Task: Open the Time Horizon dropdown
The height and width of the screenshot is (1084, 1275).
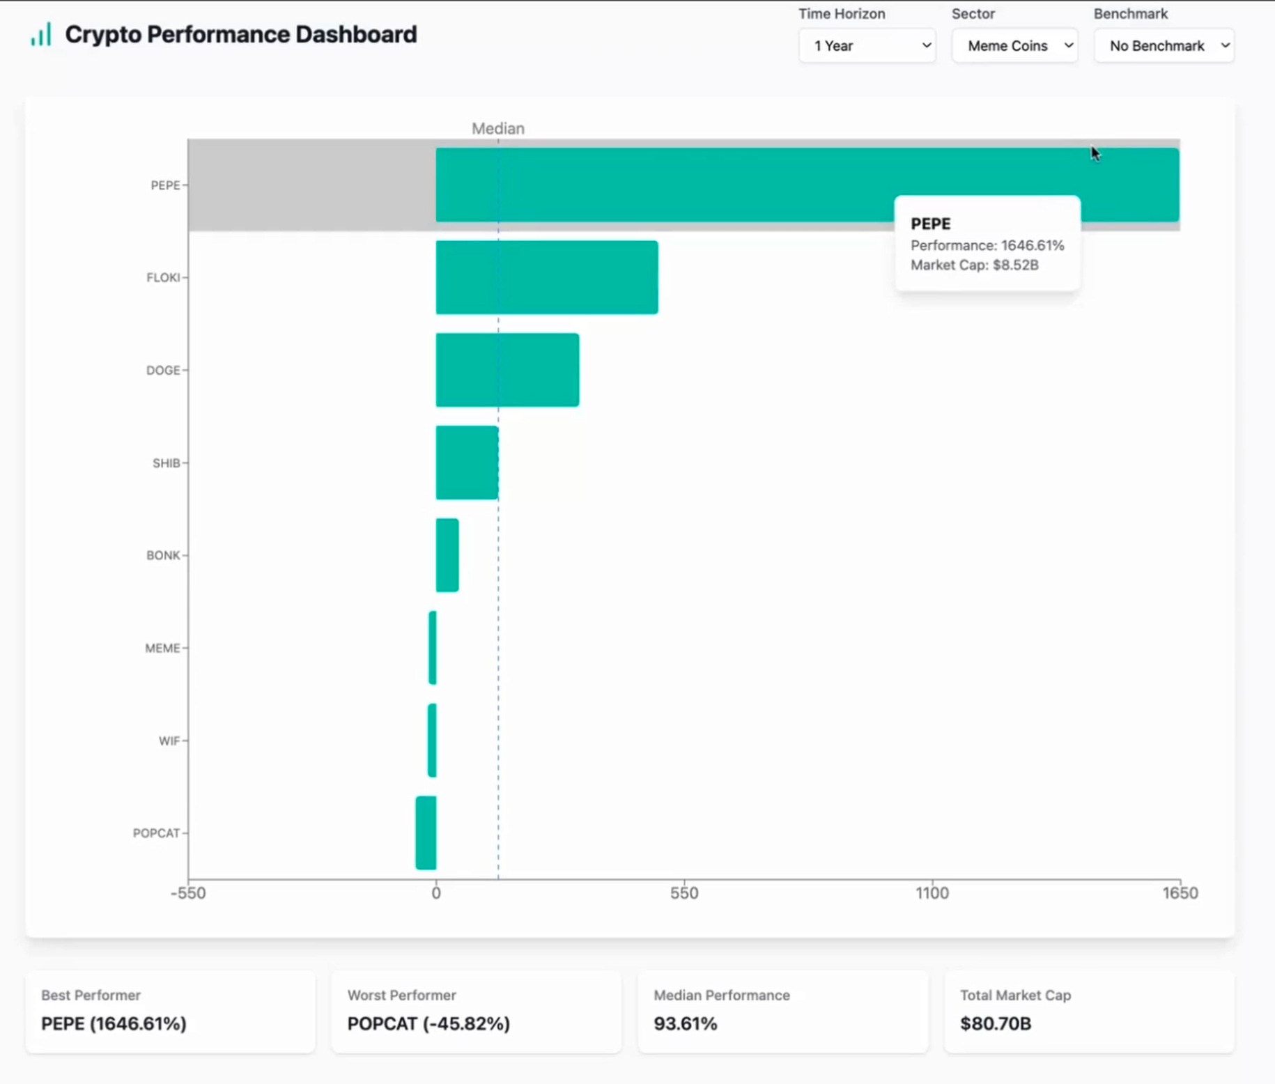Action: 867,46
